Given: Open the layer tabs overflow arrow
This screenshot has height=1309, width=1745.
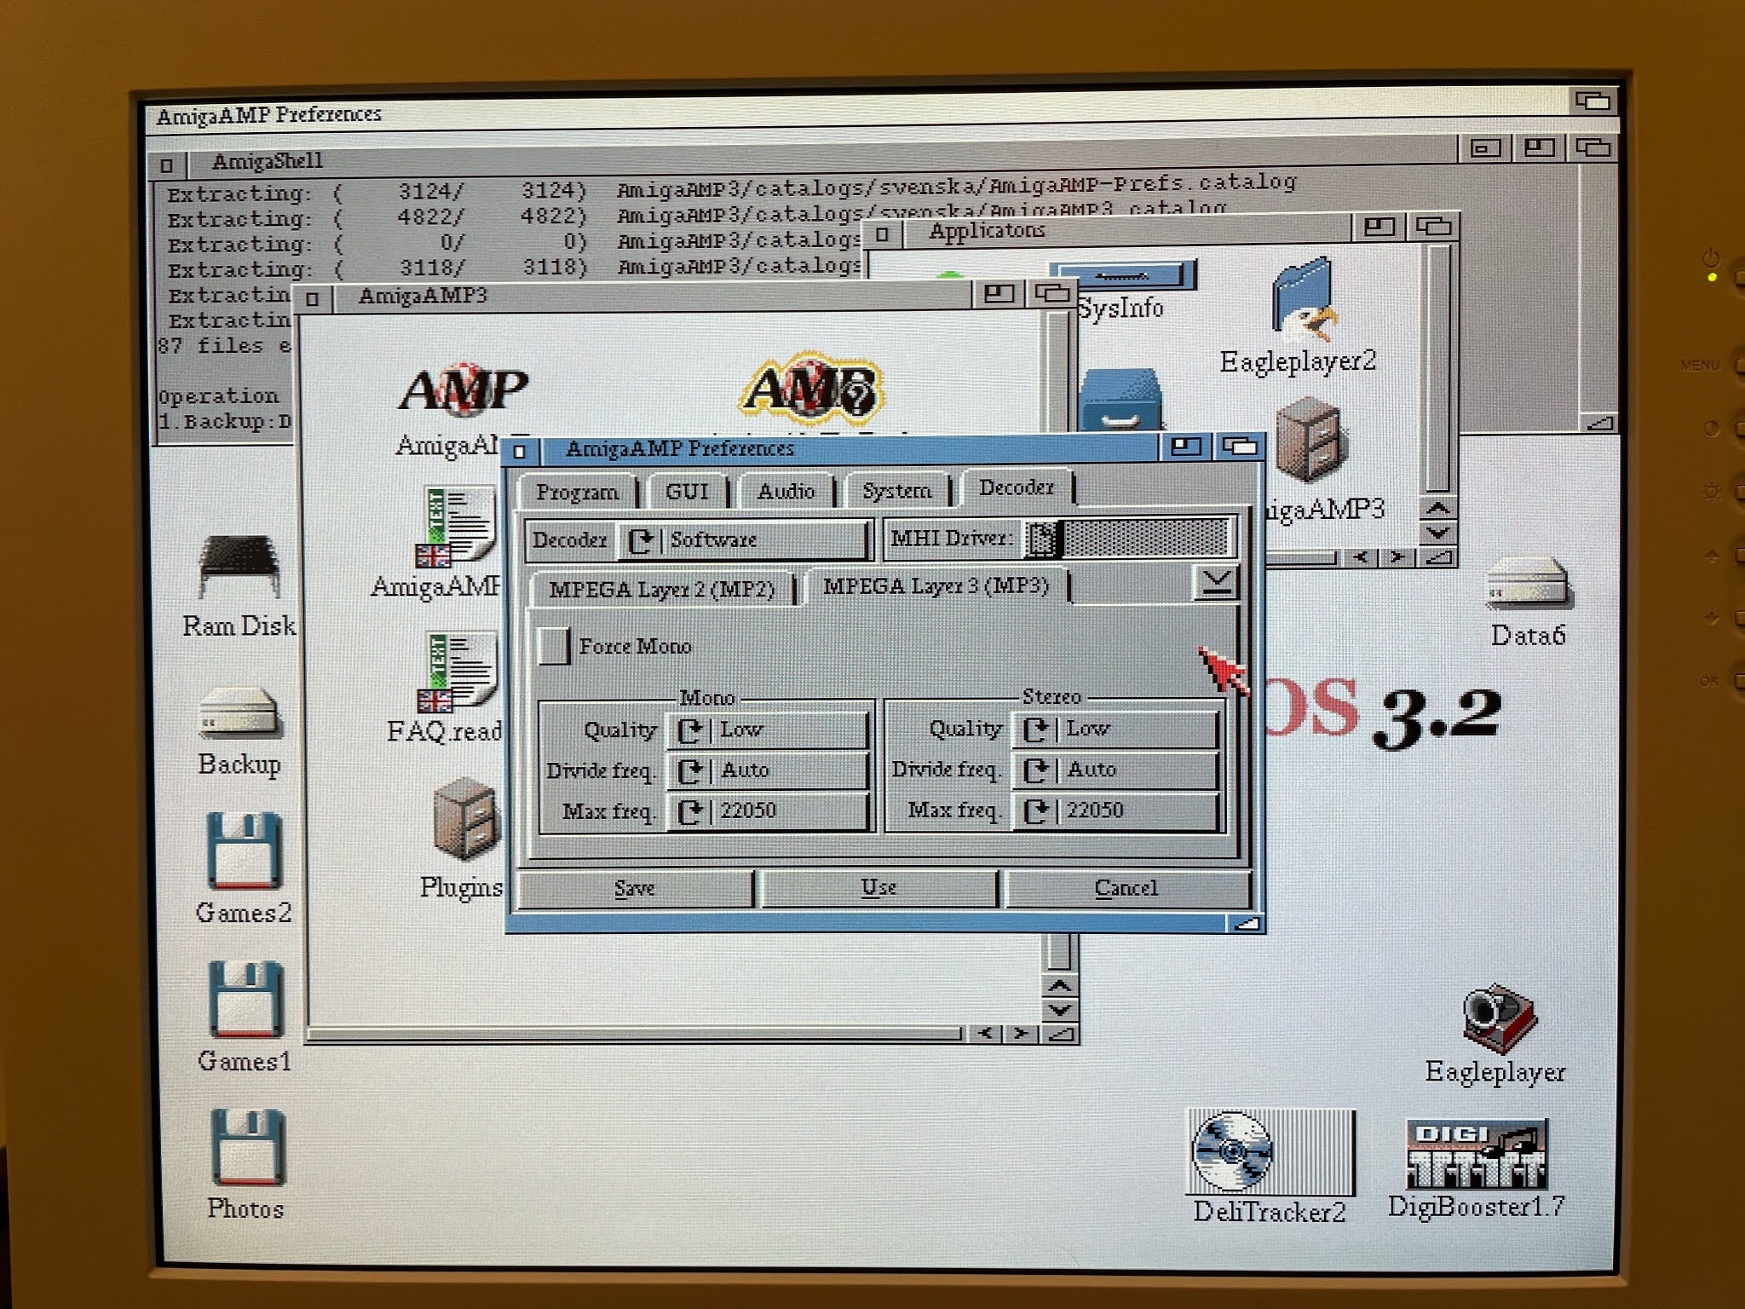Looking at the screenshot, I should 1216,583.
